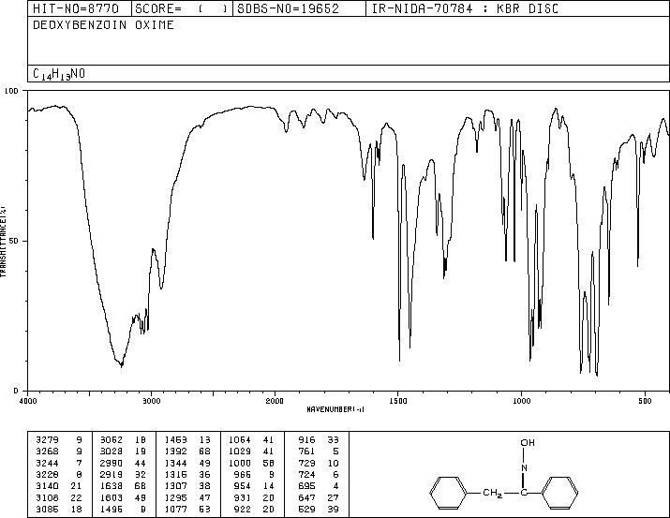Click the TRANSMITTANCE axis title
Image resolution: width=670 pixels, height=518 pixels.
[x=3, y=241]
